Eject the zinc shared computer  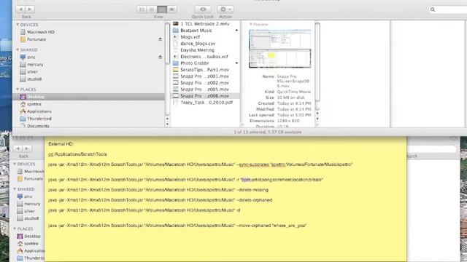161,57
